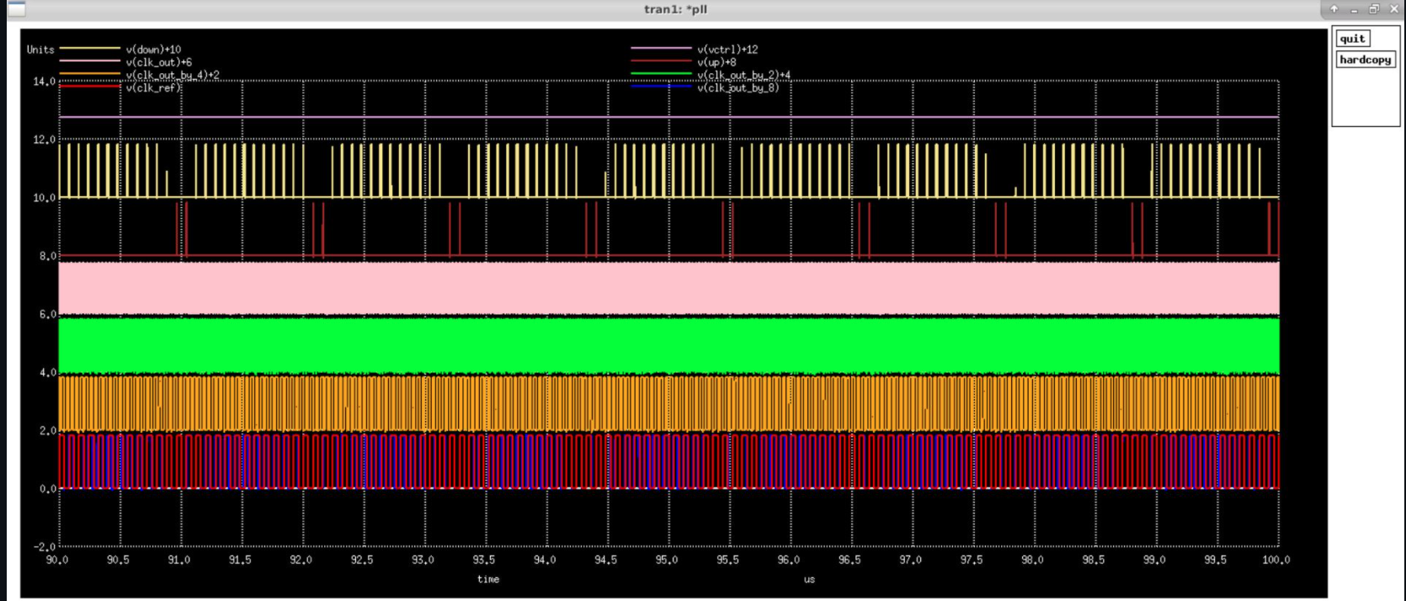This screenshot has width=1406, height=601.
Task: Click the v(clk_out_by_4)+2 legend label
Action: (x=173, y=75)
